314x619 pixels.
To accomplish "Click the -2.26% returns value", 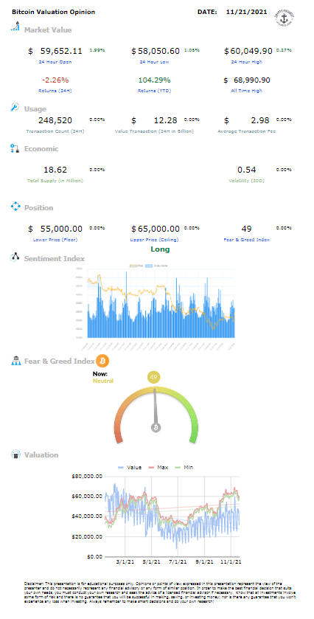I will (55, 80).
